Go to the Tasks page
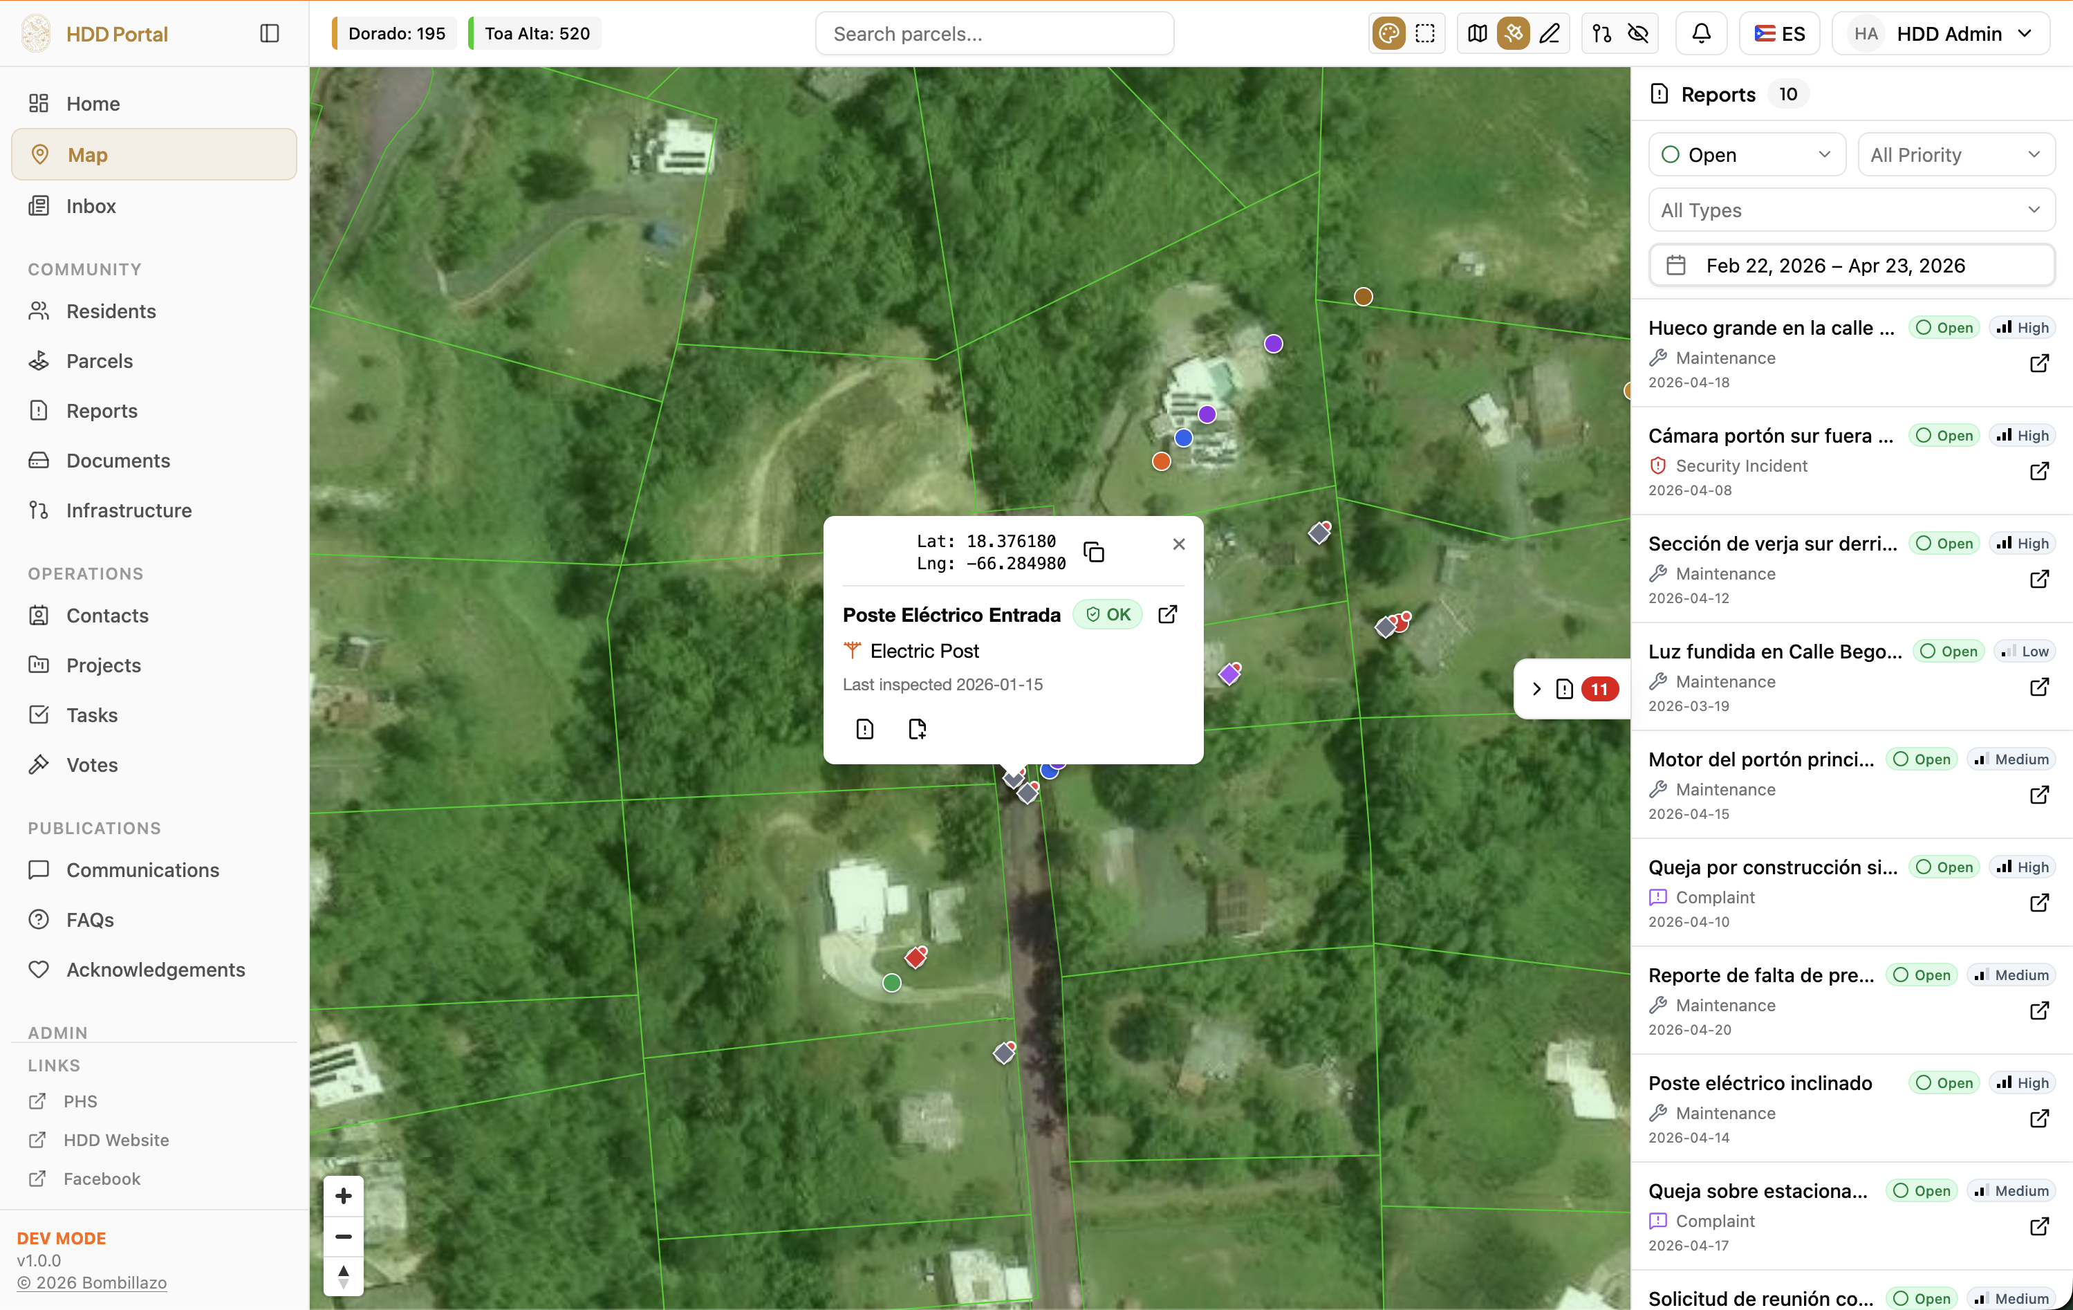This screenshot has width=2073, height=1310. (154, 715)
